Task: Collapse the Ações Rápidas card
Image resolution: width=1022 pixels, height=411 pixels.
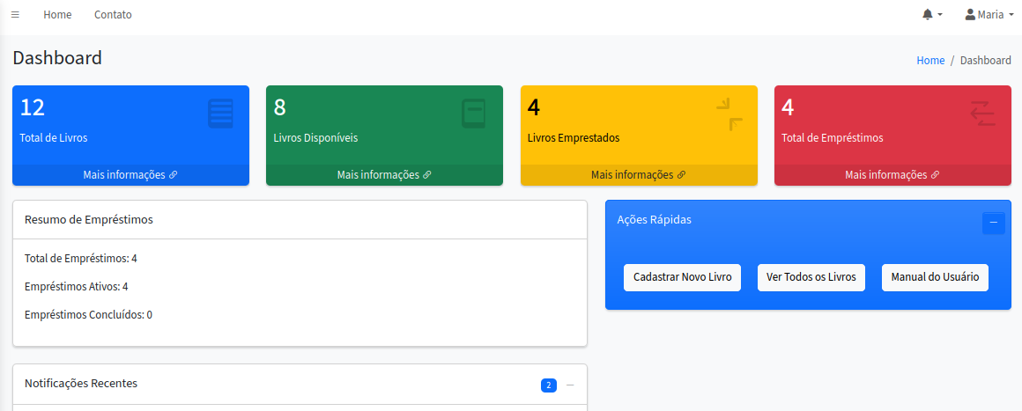Action: pyautogui.click(x=993, y=223)
